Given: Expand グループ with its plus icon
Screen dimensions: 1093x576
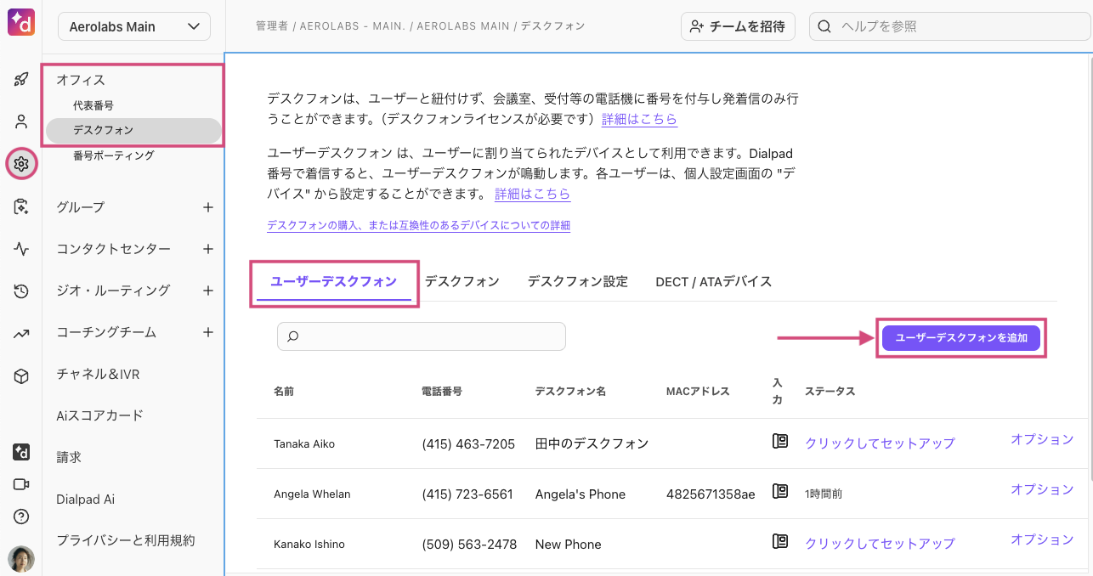Looking at the screenshot, I should tap(207, 207).
